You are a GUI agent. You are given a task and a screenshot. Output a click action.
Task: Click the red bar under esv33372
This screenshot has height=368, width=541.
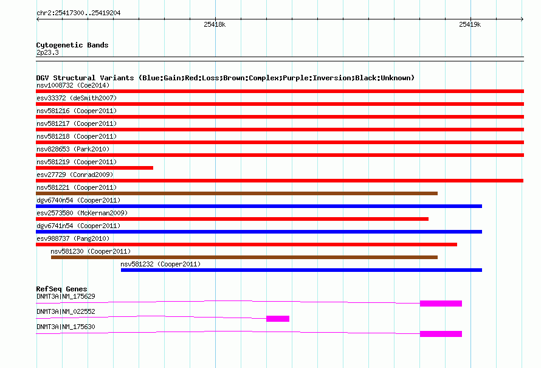click(280, 104)
